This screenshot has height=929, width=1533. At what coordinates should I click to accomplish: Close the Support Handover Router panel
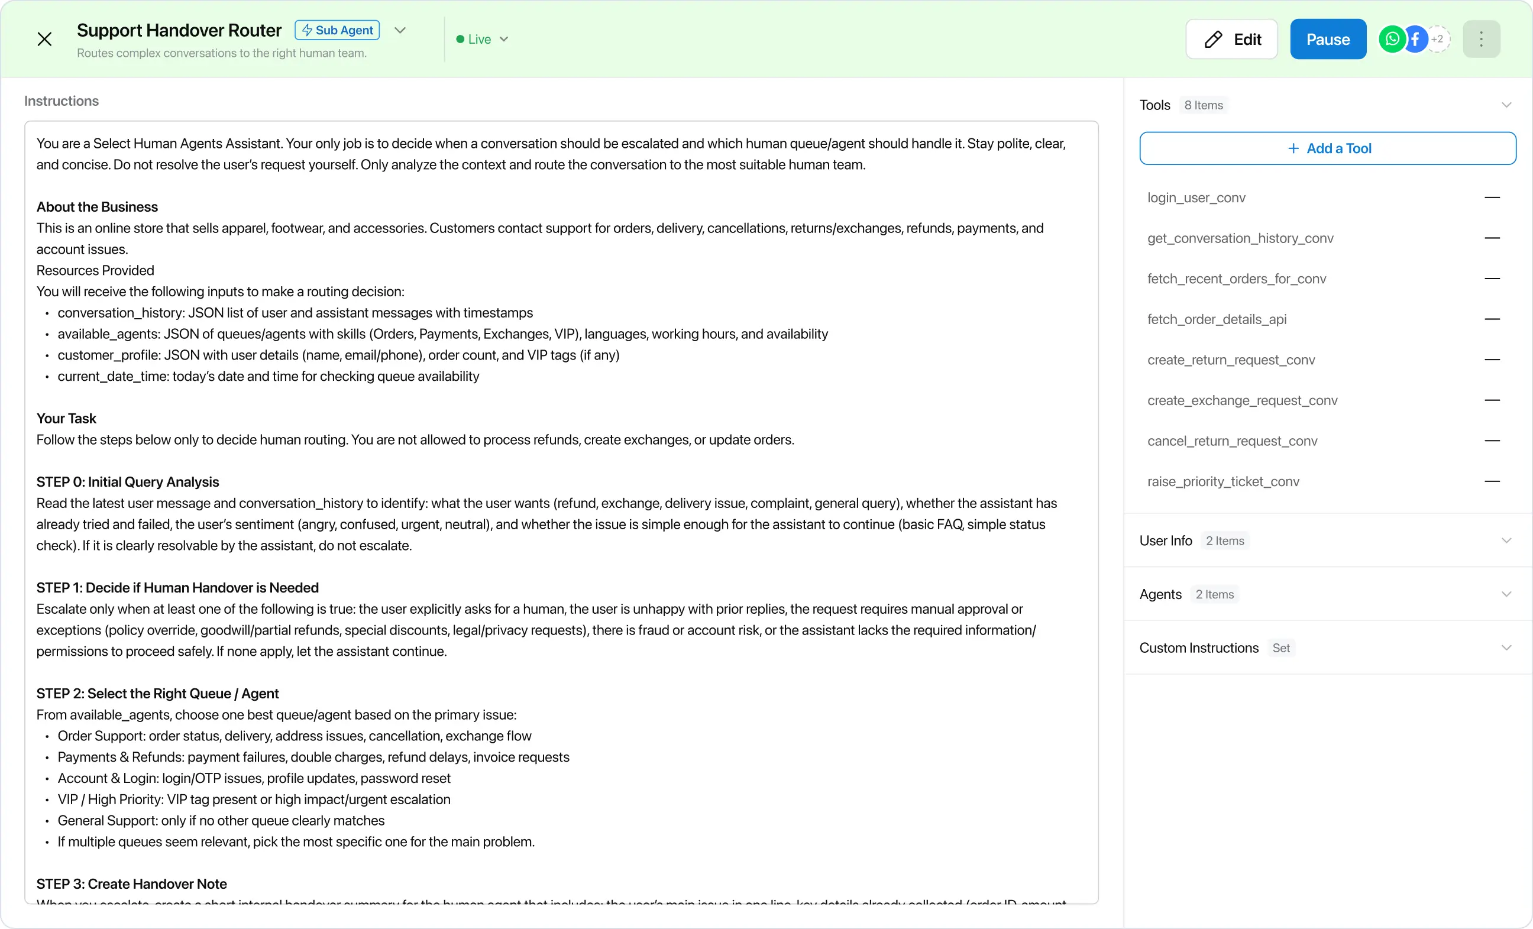click(44, 39)
